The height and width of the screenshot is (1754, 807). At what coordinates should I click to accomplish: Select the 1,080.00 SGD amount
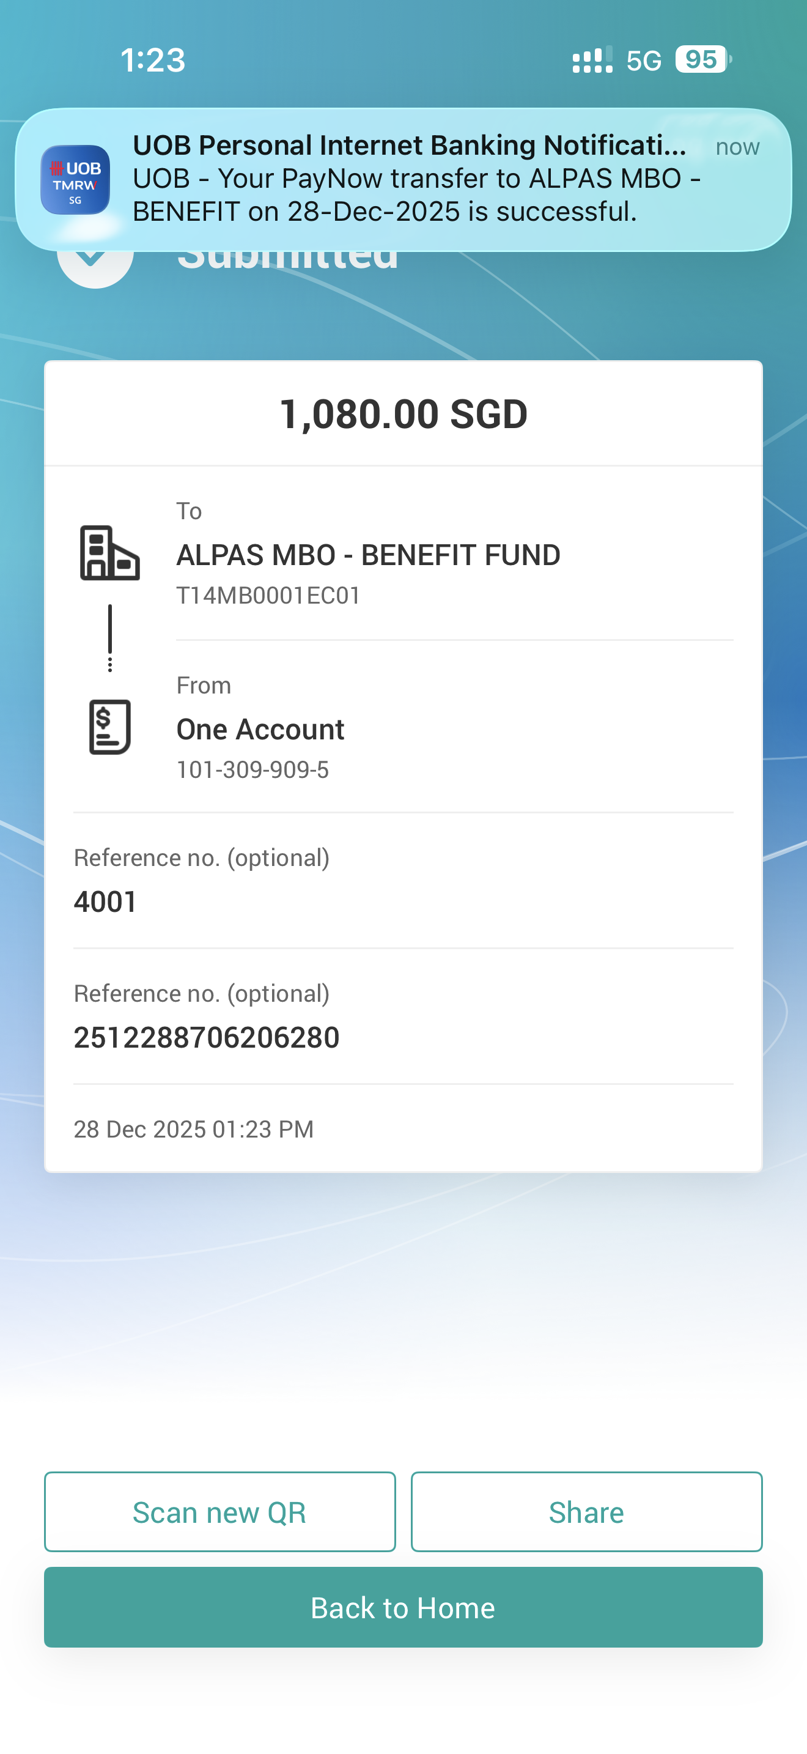coord(403,414)
